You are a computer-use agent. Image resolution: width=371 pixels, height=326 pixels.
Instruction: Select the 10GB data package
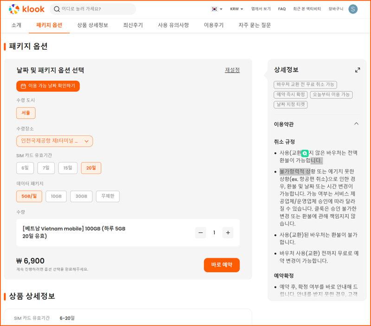[56, 196]
